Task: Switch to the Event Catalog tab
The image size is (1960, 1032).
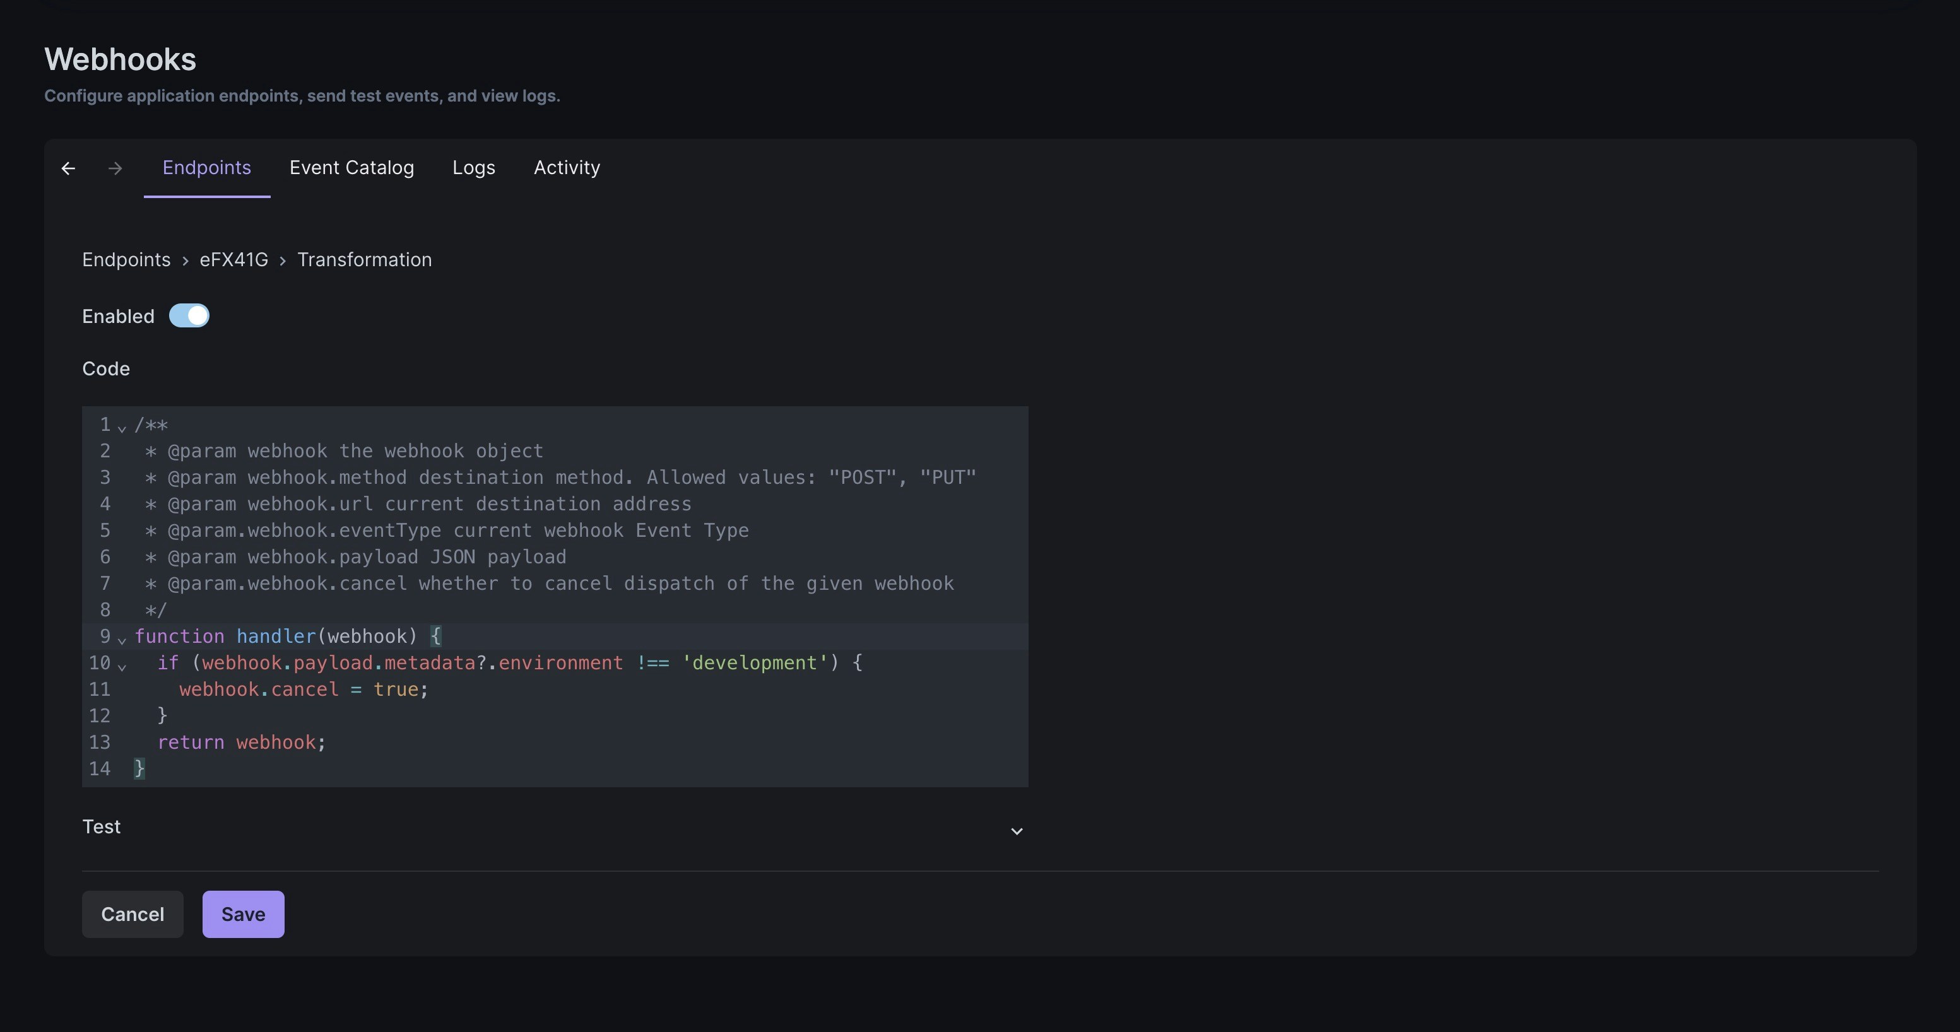Action: point(351,168)
